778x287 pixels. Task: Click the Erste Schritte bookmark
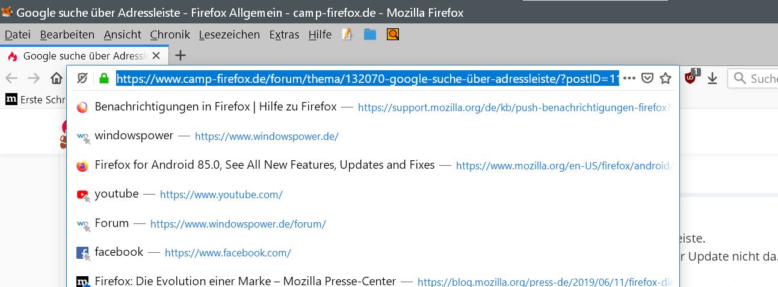pyautogui.click(x=35, y=100)
